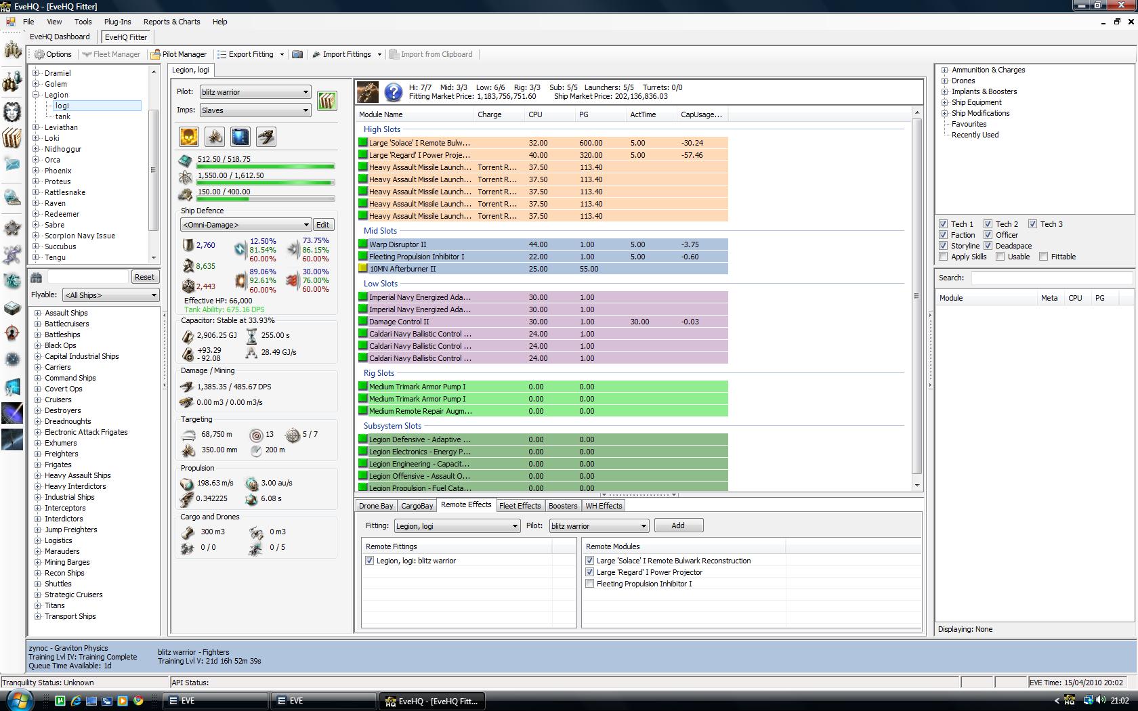Image resolution: width=1138 pixels, height=711 pixels.
Task: Click the Edit damage profile button
Action: [x=323, y=225]
